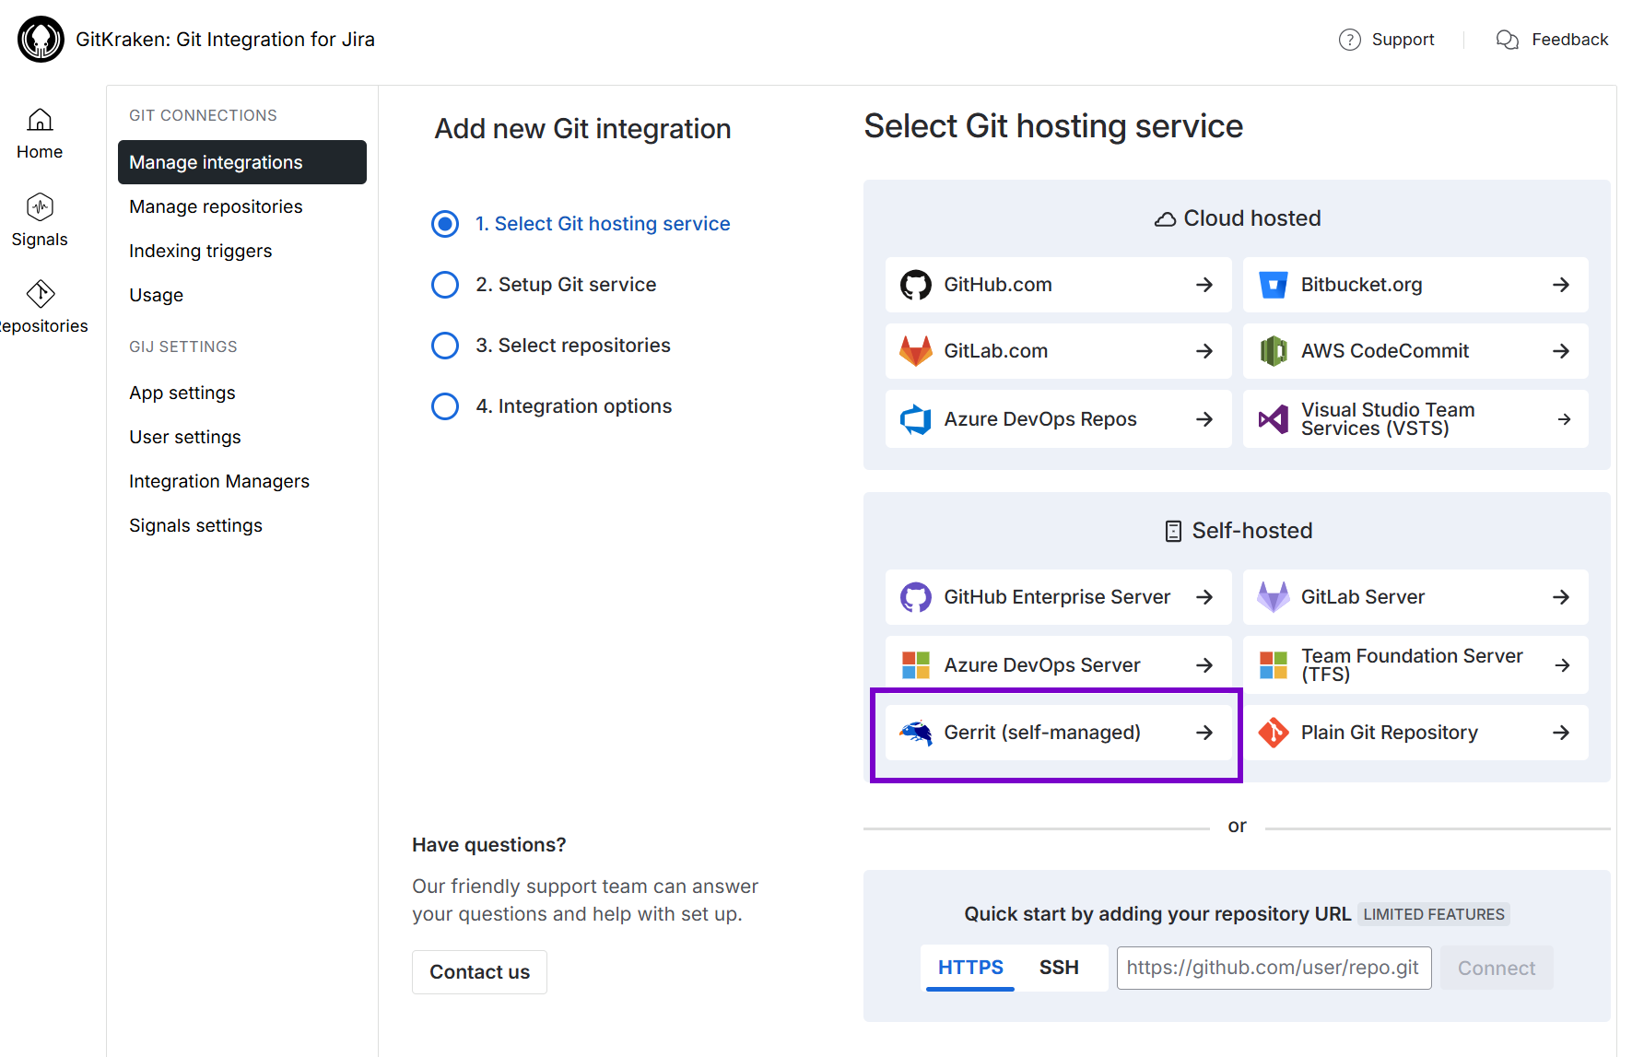Choose the GitHub.com octocat icon

pos(915,285)
